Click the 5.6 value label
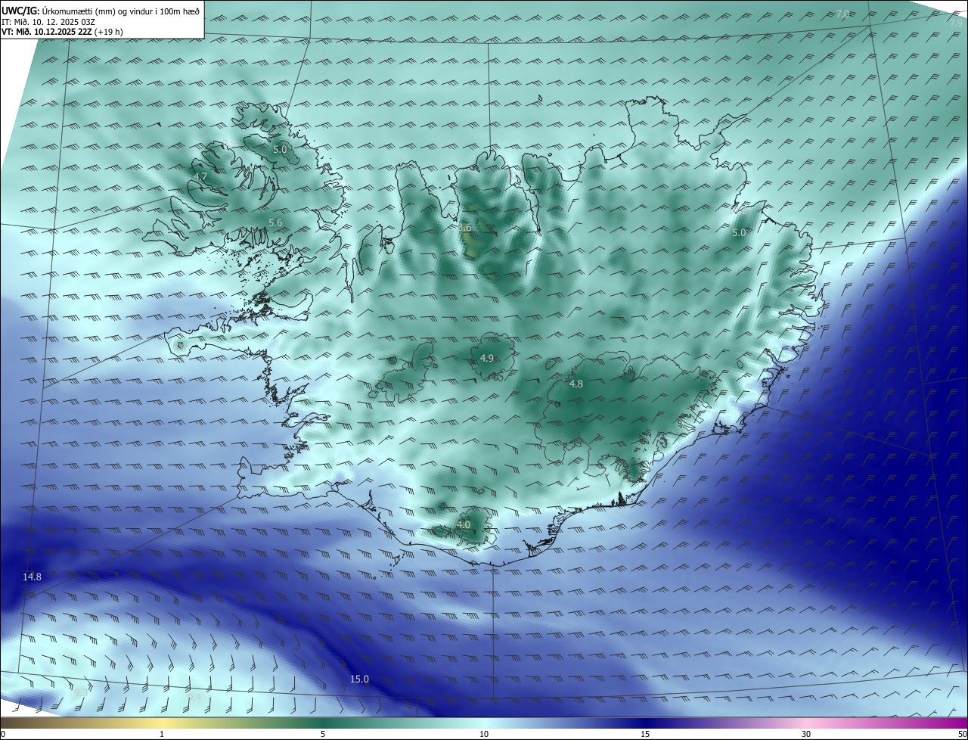968x740 pixels. pos(275,222)
